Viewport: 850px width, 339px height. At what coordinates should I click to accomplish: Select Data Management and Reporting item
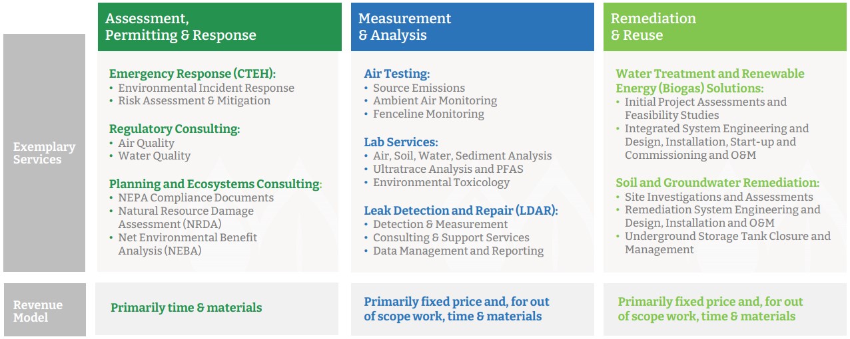(x=458, y=251)
